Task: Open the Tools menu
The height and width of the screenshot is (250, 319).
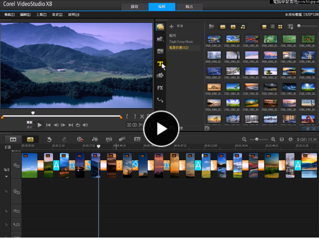Action: pyautogui.click(x=41, y=15)
